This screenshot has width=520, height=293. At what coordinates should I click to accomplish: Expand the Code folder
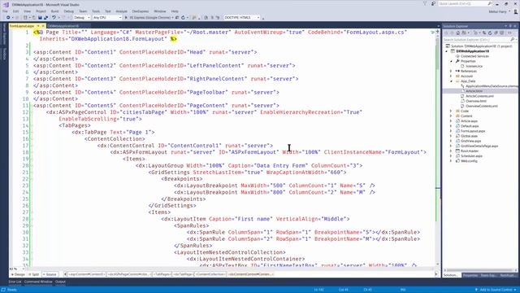click(451, 111)
